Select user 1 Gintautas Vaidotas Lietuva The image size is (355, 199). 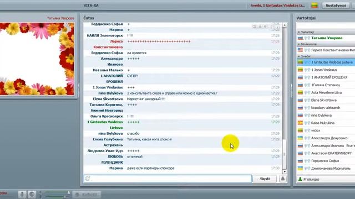pos(326,62)
